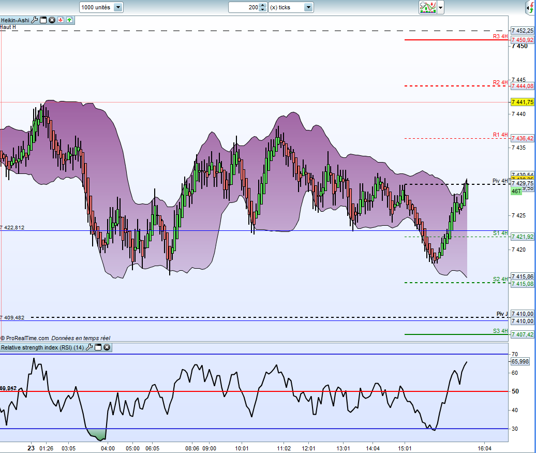Viewport: 536px width, 453px height.
Task: Click the RSI 70 level axis label
Action: pos(515,354)
